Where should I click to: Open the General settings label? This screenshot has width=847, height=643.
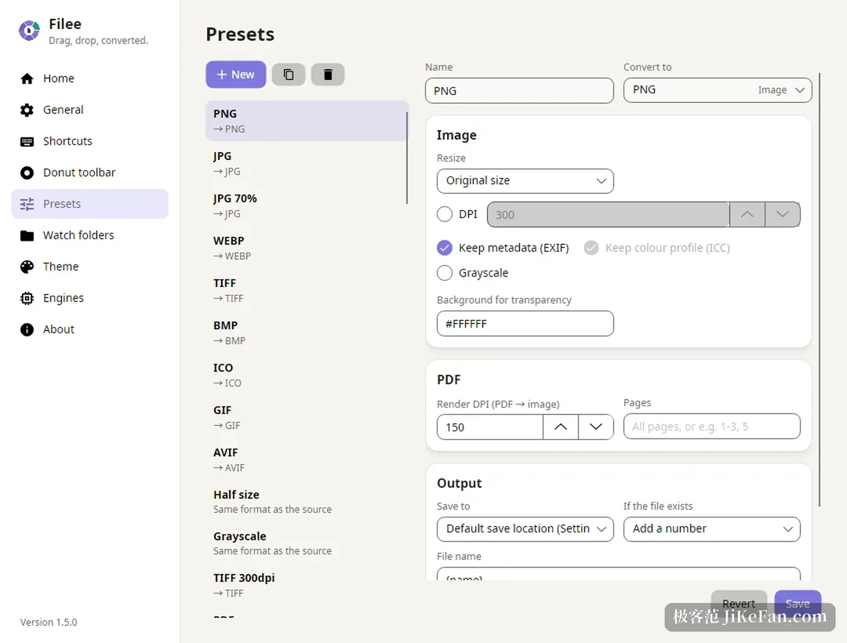(x=64, y=110)
